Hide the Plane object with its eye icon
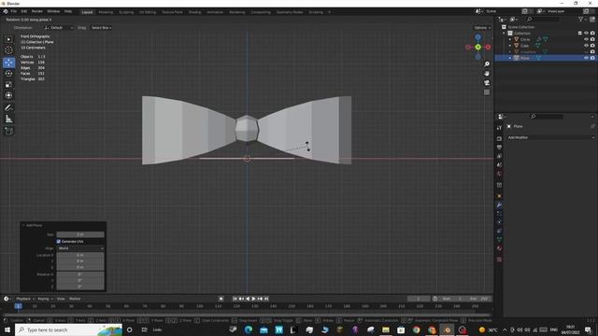This screenshot has height=336, width=598. 586,58
